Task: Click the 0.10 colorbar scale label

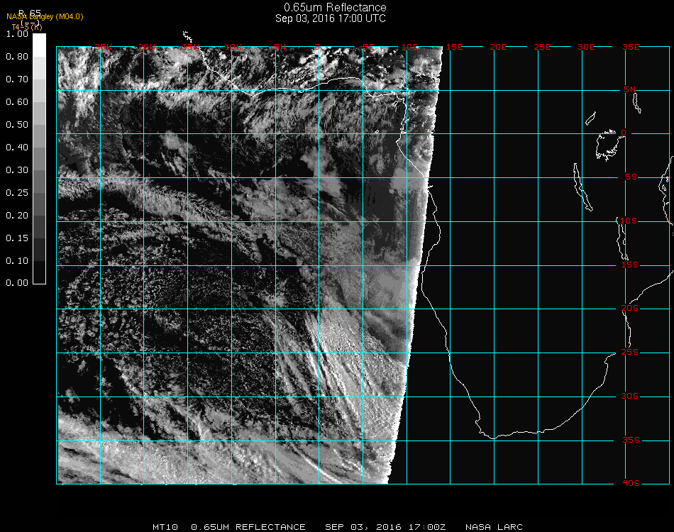Action: pos(17,261)
